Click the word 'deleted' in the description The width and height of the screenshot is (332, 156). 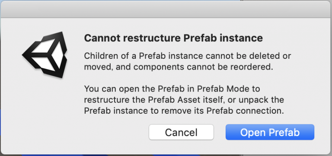[x=262, y=56]
